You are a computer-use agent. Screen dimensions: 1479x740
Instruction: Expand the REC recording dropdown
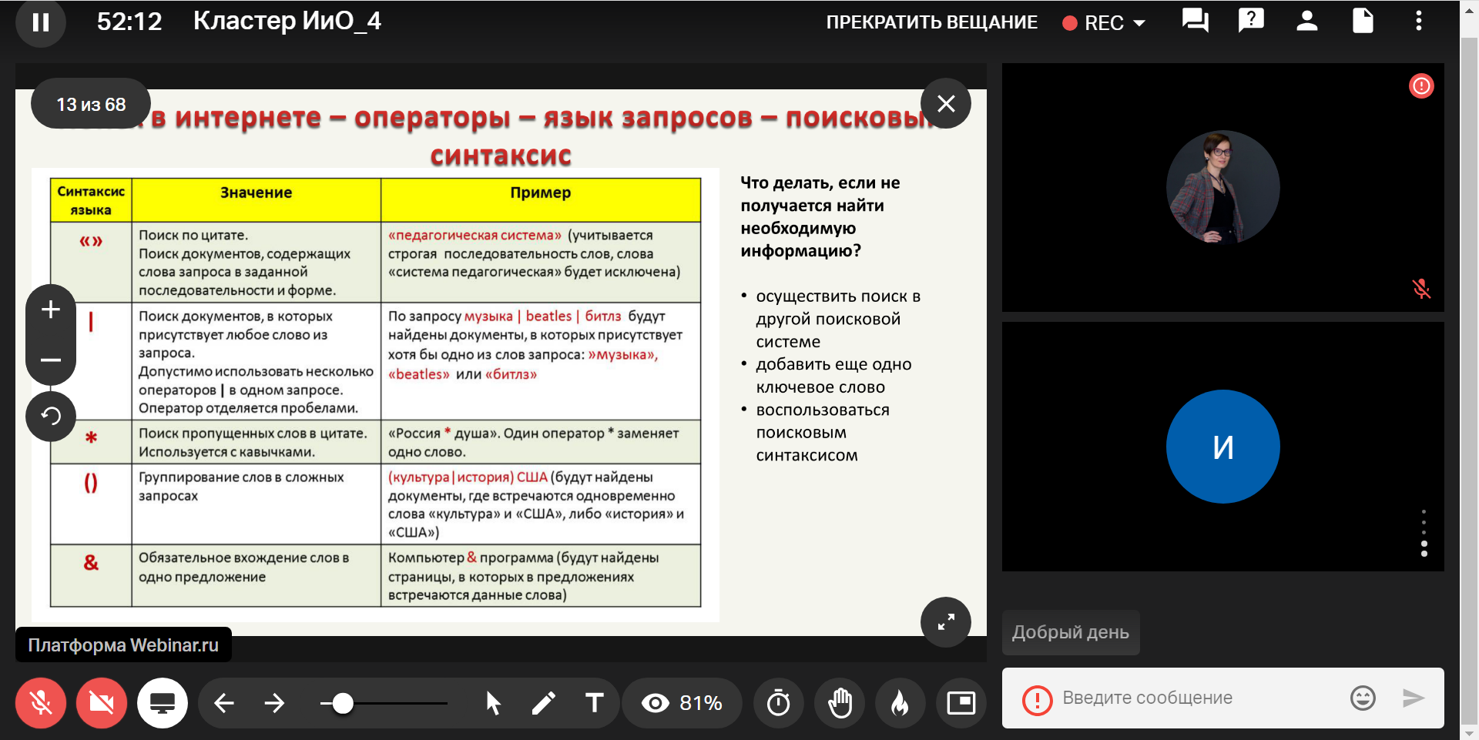coord(1139,23)
